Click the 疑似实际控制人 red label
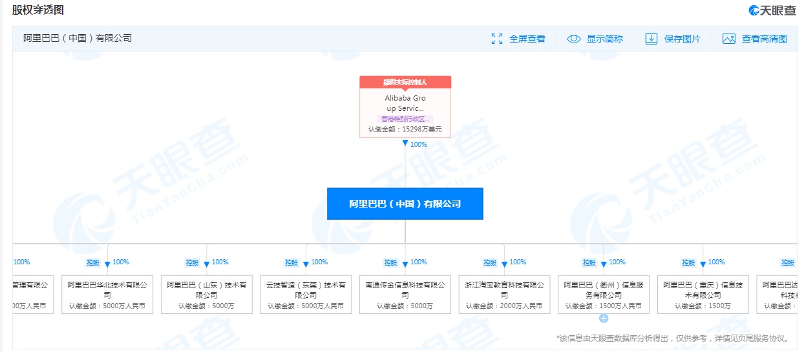 tap(405, 82)
